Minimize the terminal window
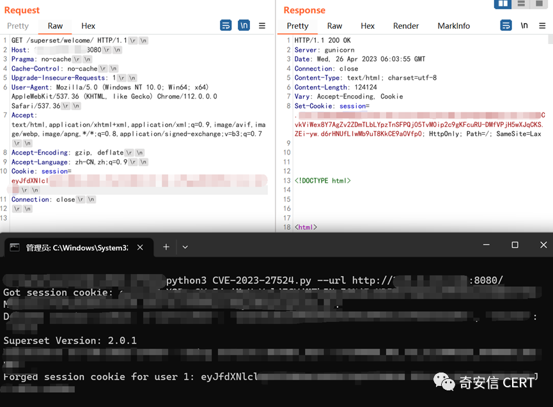The width and height of the screenshot is (553, 407). [x=487, y=245]
